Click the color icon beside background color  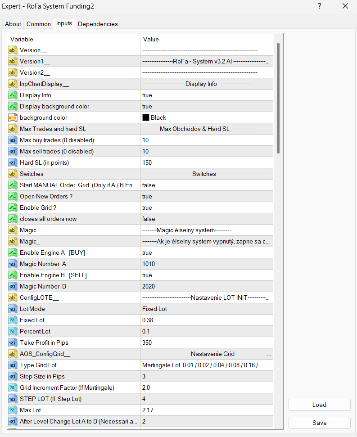pyautogui.click(x=13, y=117)
